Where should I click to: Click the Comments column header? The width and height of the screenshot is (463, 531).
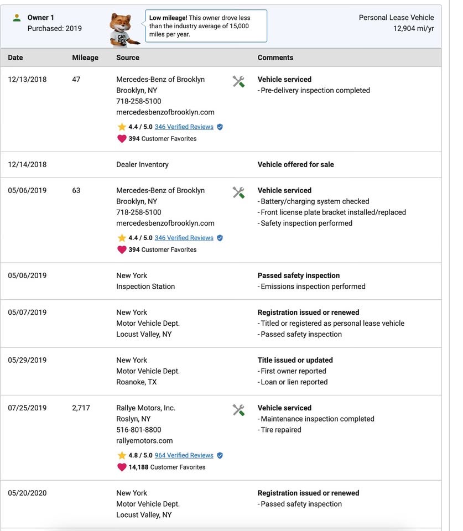click(x=275, y=58)
